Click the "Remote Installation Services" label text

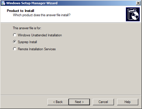click(37, 49)
